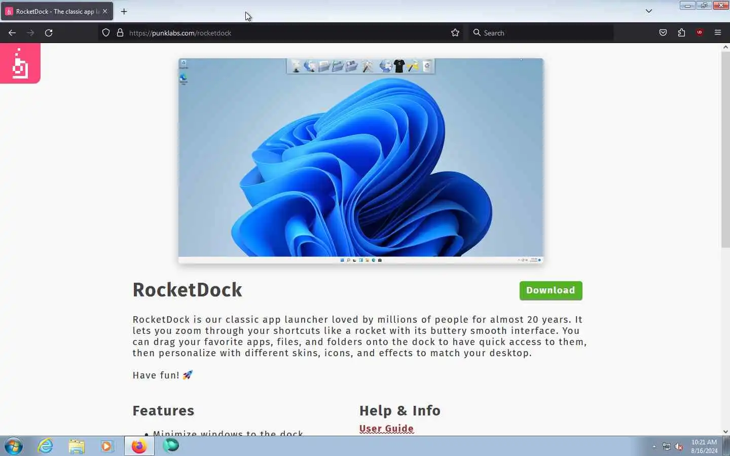
Task: Close the RocketDock tab
Action: pyautogui.click(x=105, y=11)
